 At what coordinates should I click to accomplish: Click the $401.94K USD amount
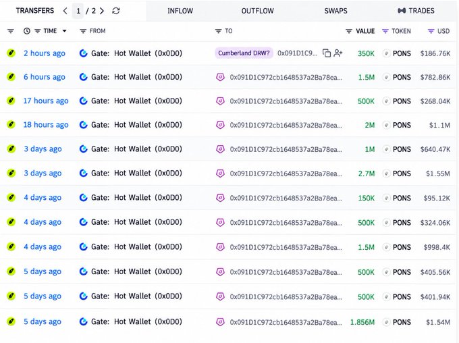click(x=435, y=297)
